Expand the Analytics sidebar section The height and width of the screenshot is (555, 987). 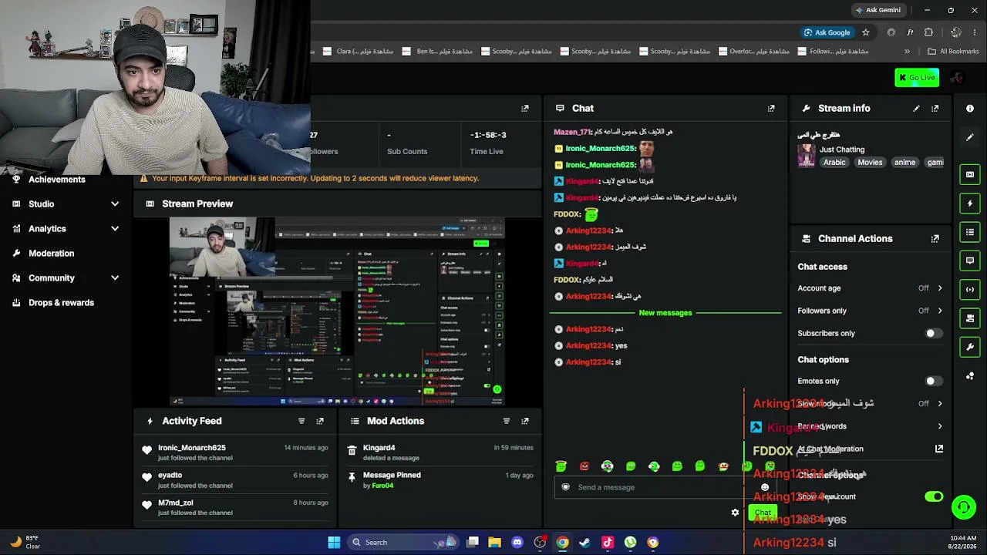[x=115, y=229]
